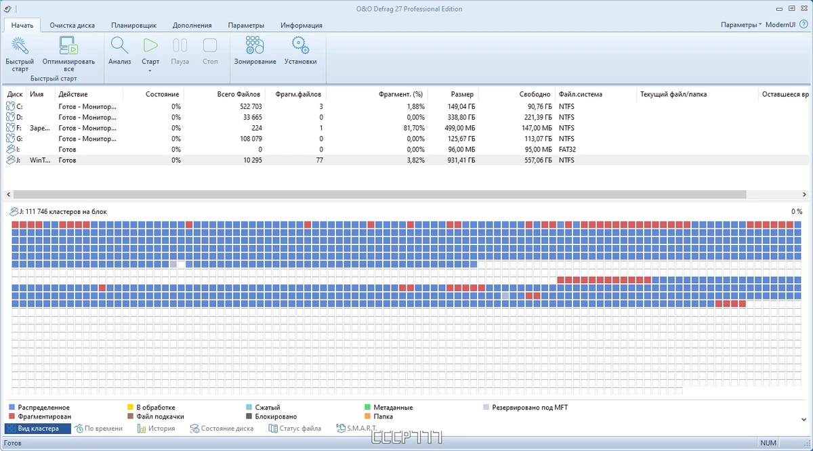813x451 pixels.
Task: Open the Дополнения tab
Action: pos(192,25)
